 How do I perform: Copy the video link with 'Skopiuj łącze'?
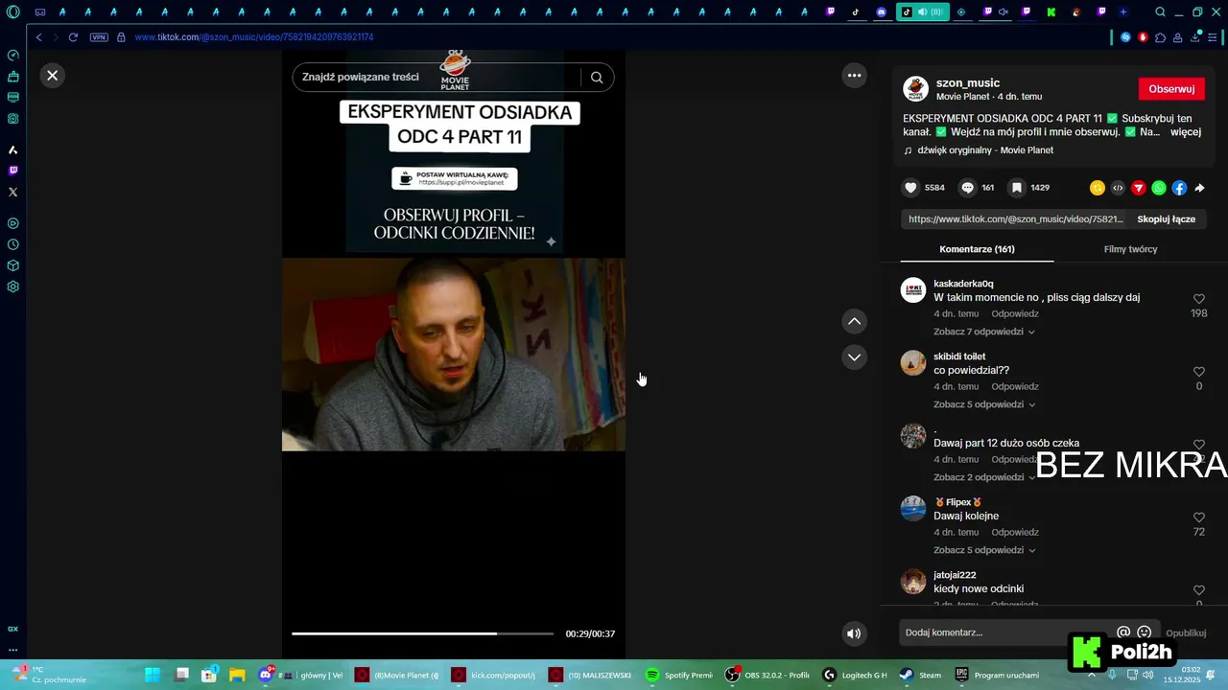1166,219
